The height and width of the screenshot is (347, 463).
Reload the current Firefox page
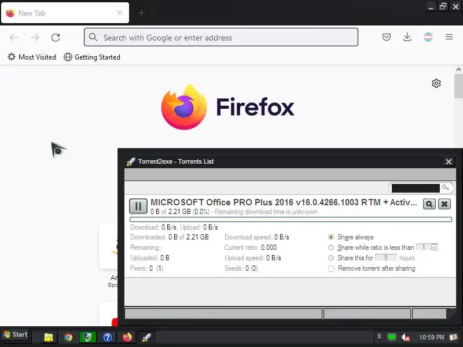(56, 37)
